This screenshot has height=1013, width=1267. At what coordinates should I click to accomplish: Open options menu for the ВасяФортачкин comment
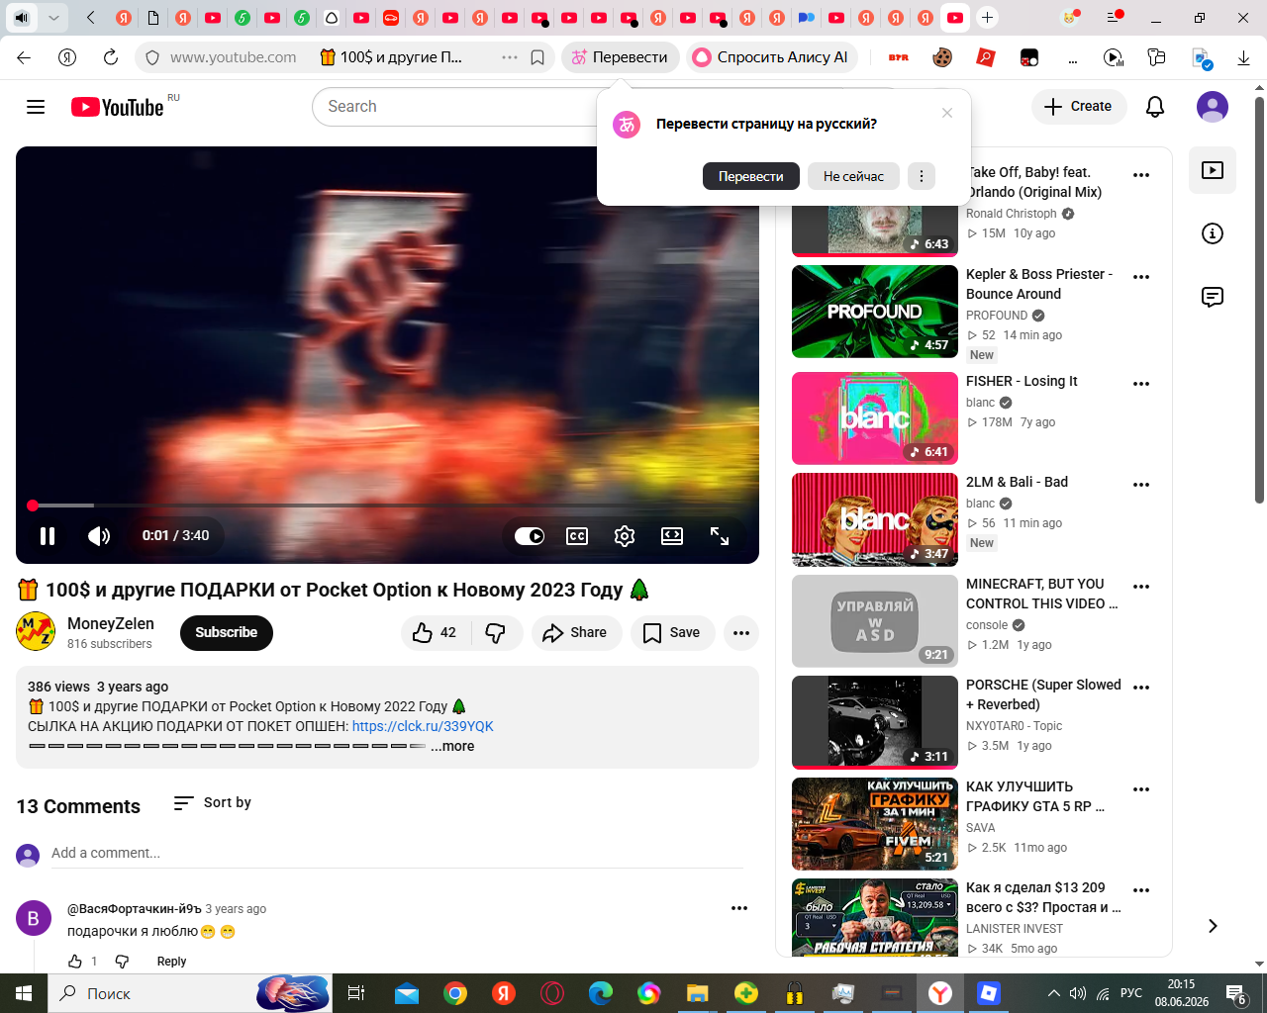[x=739, y=908]
